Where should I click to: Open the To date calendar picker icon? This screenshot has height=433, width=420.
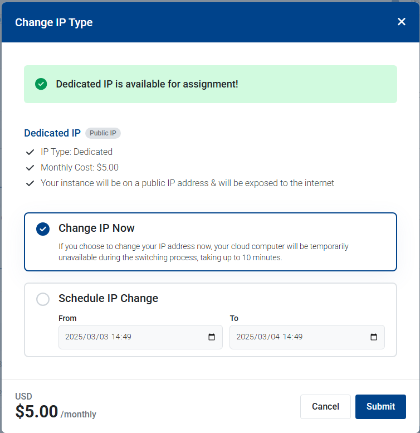(373, 337)
